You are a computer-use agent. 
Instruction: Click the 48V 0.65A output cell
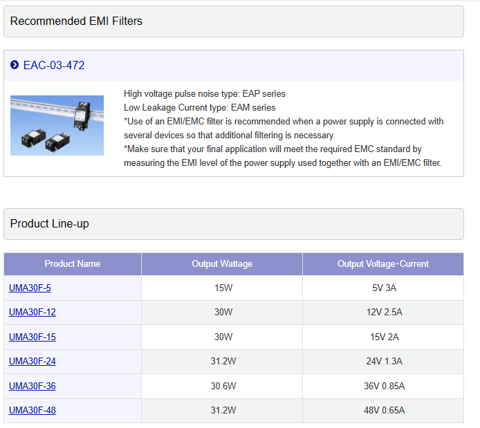tap(384, 410)
